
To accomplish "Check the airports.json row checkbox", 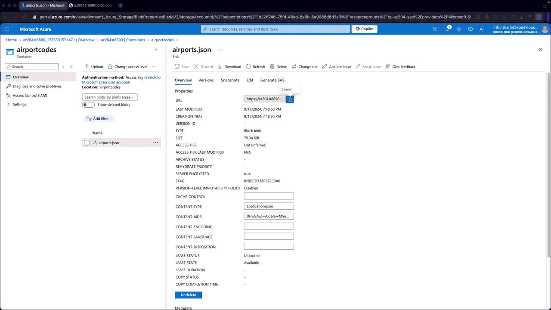I will pyautogui.click(x=87, y=143).
